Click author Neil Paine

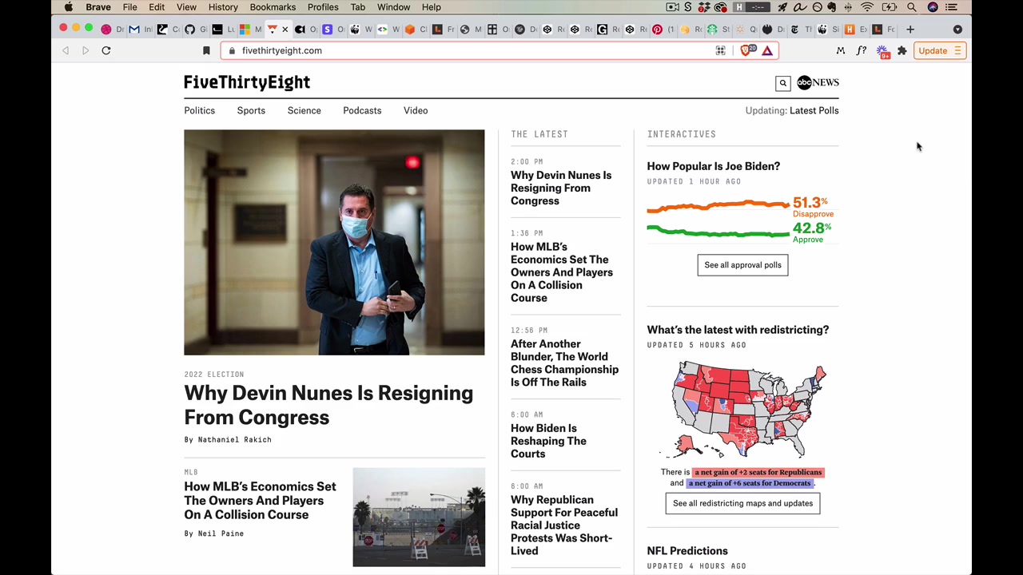[221, 533]
